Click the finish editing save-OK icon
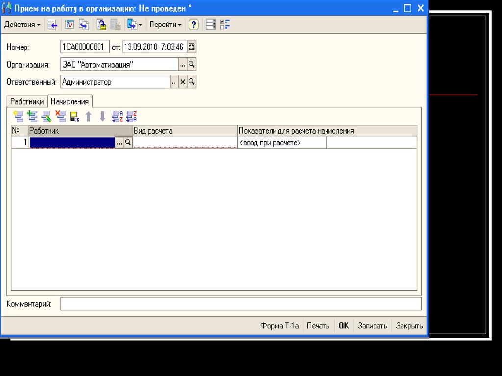 [75, 116]
